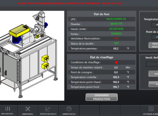Select the Point de consigne input field
Screen dimensions: 158x116
point(155,37)
